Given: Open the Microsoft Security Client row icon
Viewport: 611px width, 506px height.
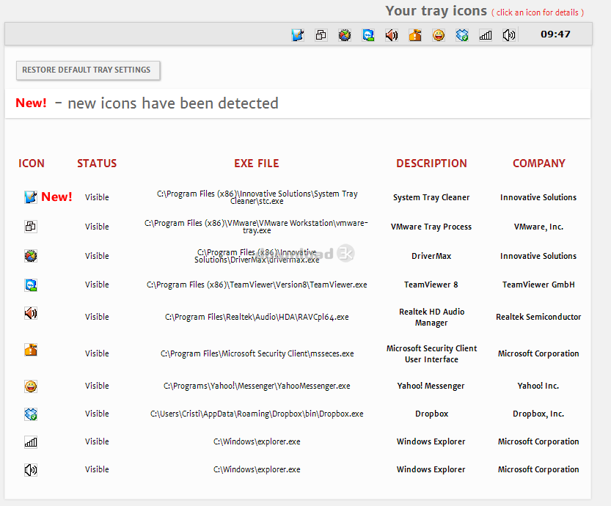Looking at the screenshot, I should [x=31, y=350].
